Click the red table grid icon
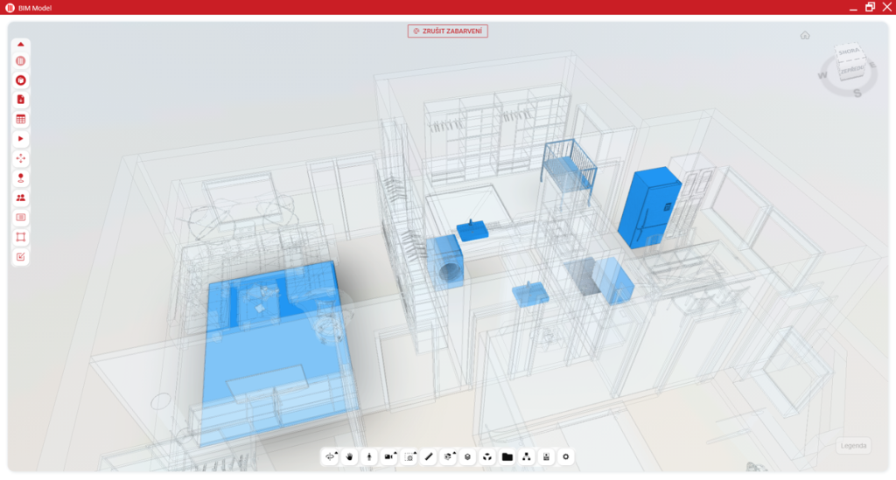The height and width of the screenshot is (480, 896). click(x=21, y=119)
